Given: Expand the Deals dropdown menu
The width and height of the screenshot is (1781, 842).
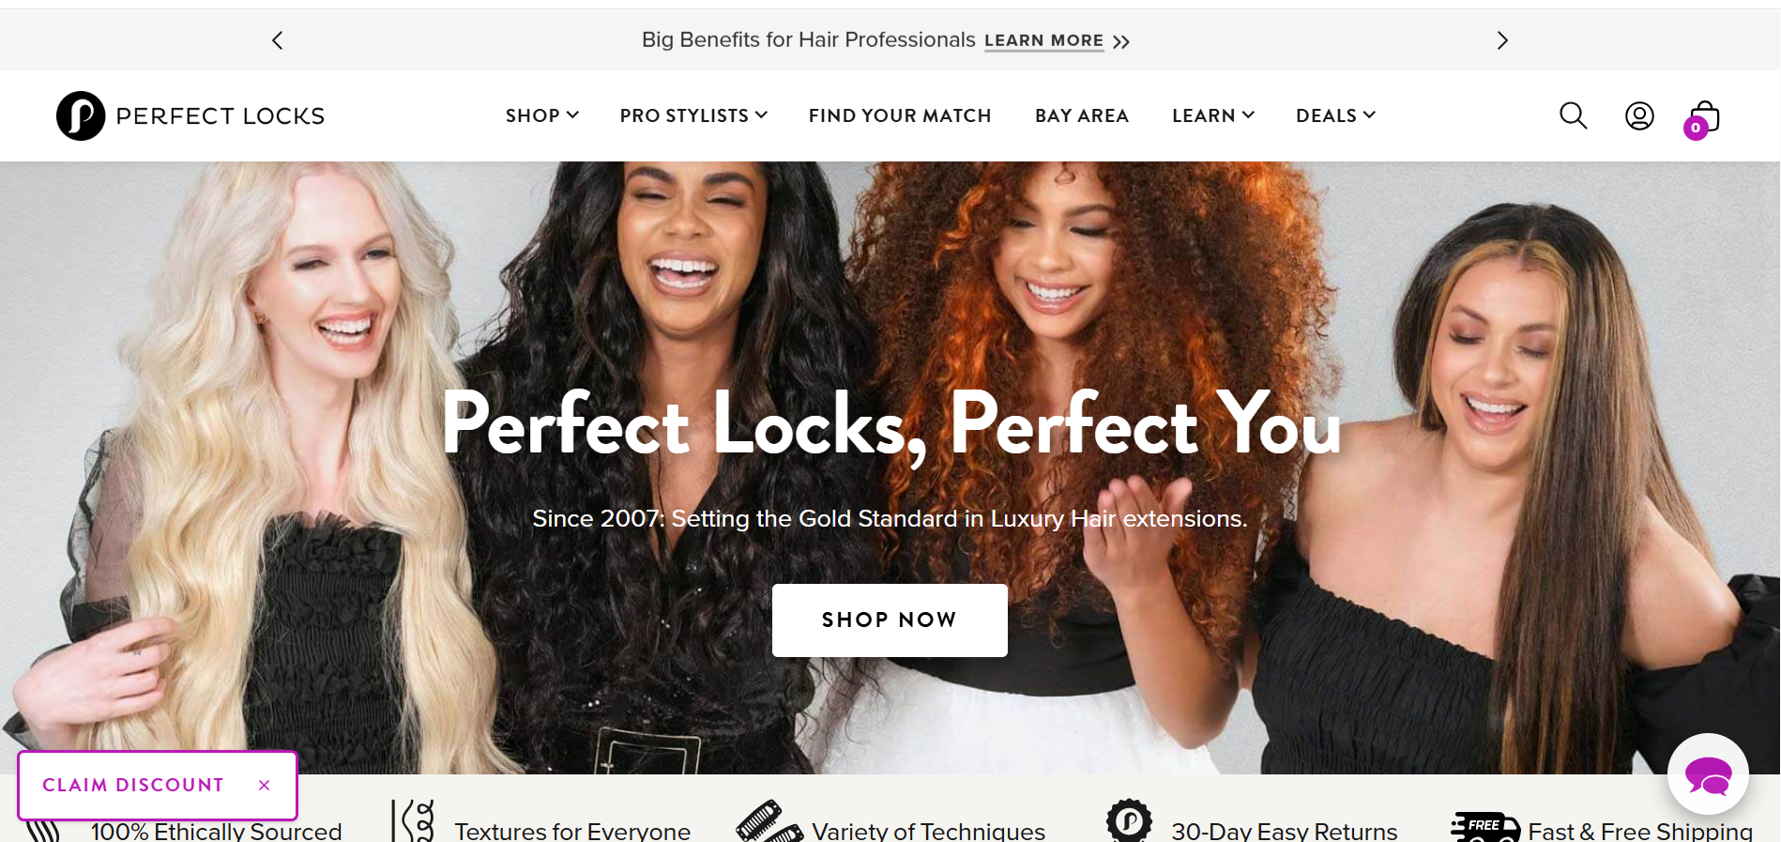Looking at the screenshot, I should [x=1335, y=115].
